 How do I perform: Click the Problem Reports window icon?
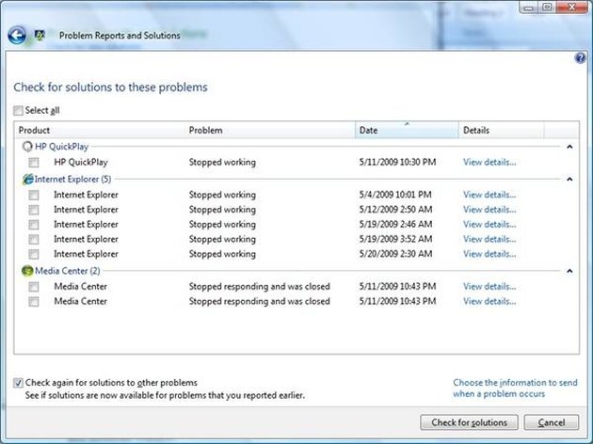point(40,35)
